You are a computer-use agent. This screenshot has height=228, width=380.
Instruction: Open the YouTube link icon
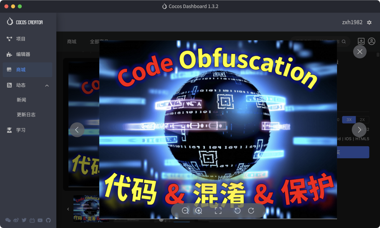click(x=40, y=220)
